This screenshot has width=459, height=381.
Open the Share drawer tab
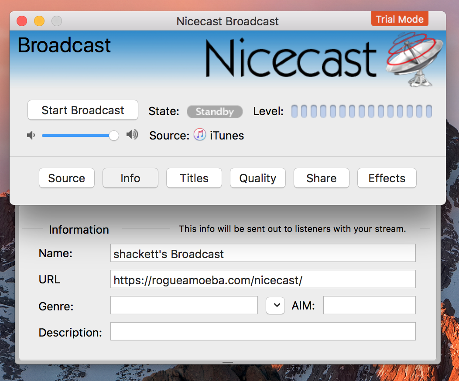pyautogui.click(x=322, y=178)
